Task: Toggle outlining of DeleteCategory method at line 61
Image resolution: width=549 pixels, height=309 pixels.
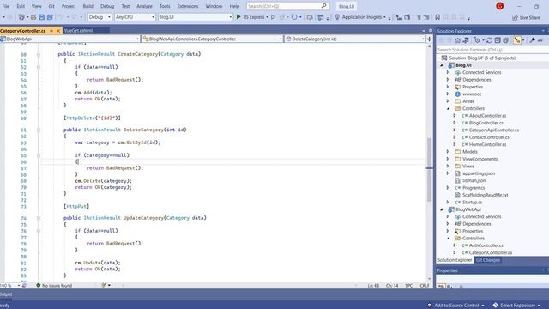Action: (39, 130)
